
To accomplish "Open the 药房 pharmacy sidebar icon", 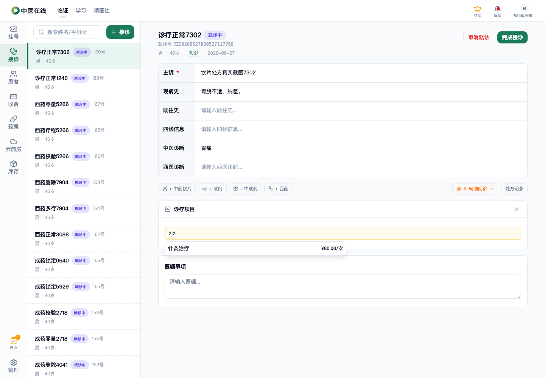I will tap(13, 123).
